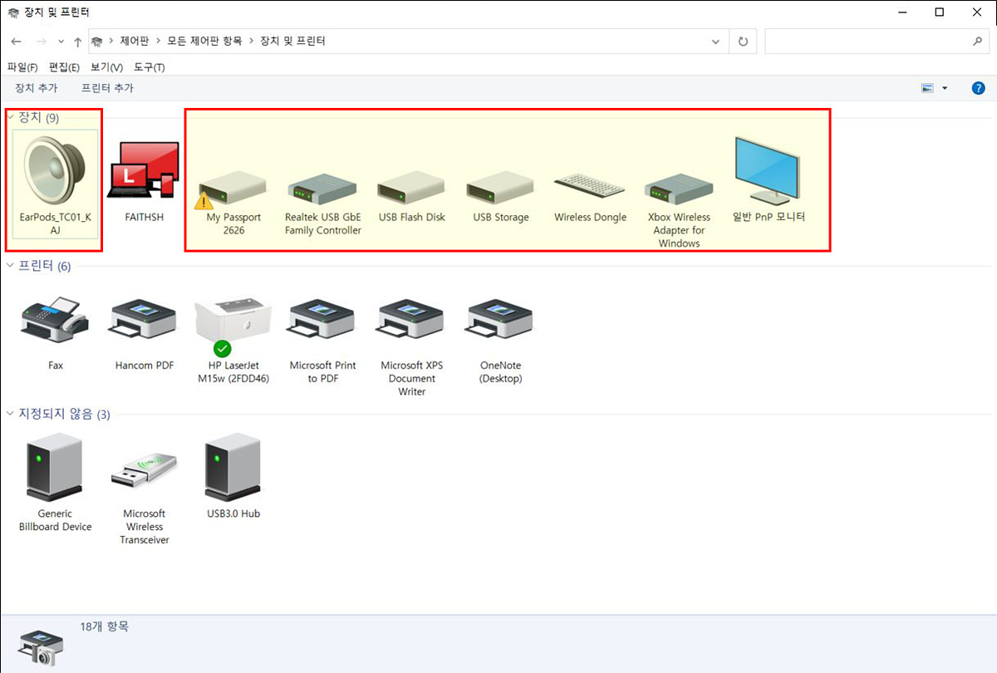This screenshot has height=673, width=997.
Task: Open the 파일(F) menu
Action: point(22,67)
